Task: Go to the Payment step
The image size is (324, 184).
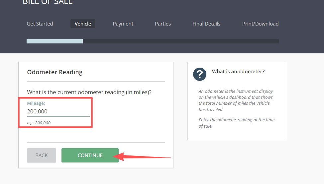Action: pos(123,24)
